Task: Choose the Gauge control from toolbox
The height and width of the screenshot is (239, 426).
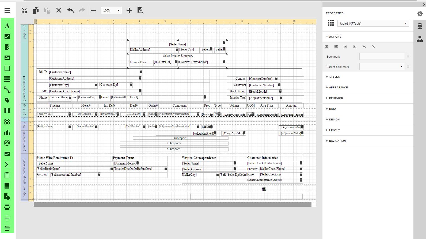Action: point(7,143)
